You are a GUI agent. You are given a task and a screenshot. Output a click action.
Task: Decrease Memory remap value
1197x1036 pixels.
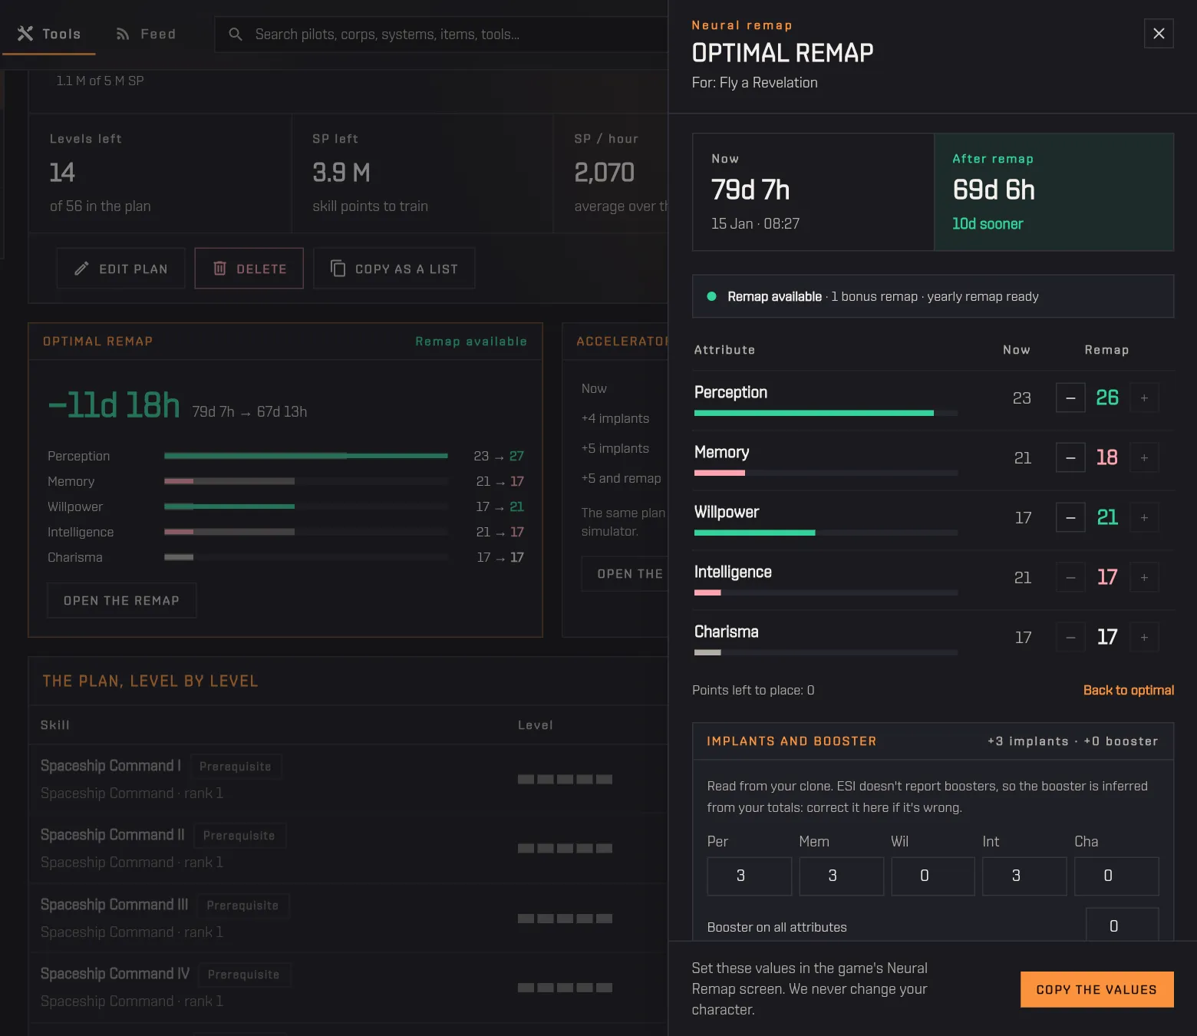click(x=1070, y=457)
